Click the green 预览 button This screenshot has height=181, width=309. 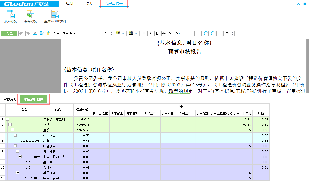pos(9,33)
